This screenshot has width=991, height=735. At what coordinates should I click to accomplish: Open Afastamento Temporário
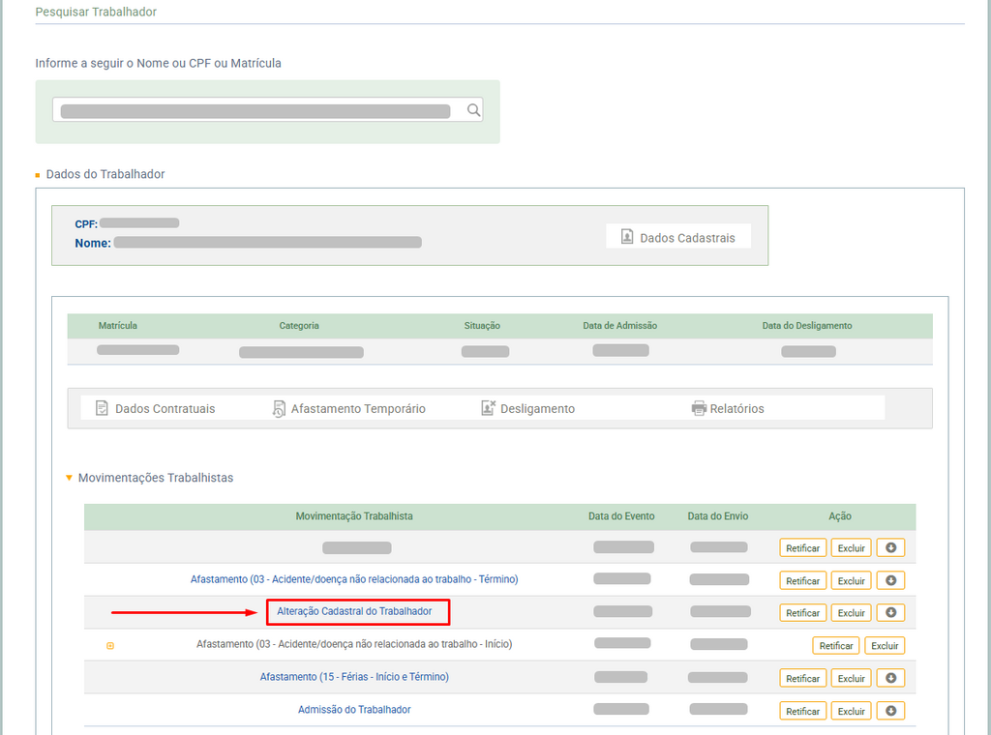[348, 408]
